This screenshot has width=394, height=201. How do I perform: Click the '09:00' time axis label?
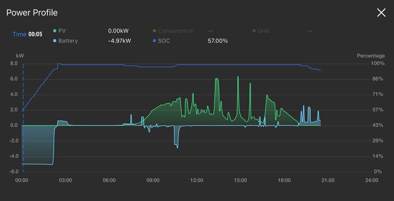[153, 180]
